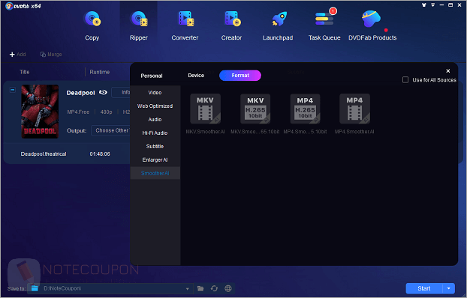The height and width of the screenshot is (298, 467).
Task: Click the globe icon beside save path
Action: (x=228, y=288)
